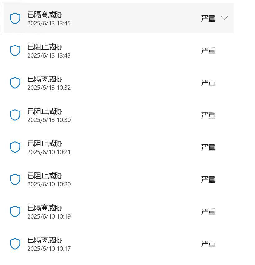Open 已阻止威胁 item dated 2025/6/10 10:21

pyautogui.click(x=45, y=144)
